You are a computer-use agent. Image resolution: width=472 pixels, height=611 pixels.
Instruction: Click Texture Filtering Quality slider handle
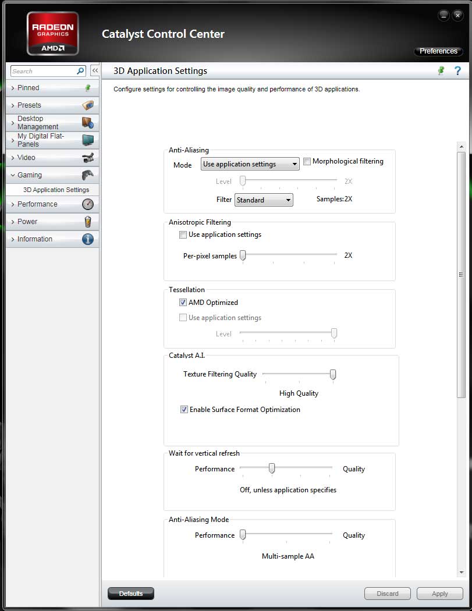tap(333, 375)
